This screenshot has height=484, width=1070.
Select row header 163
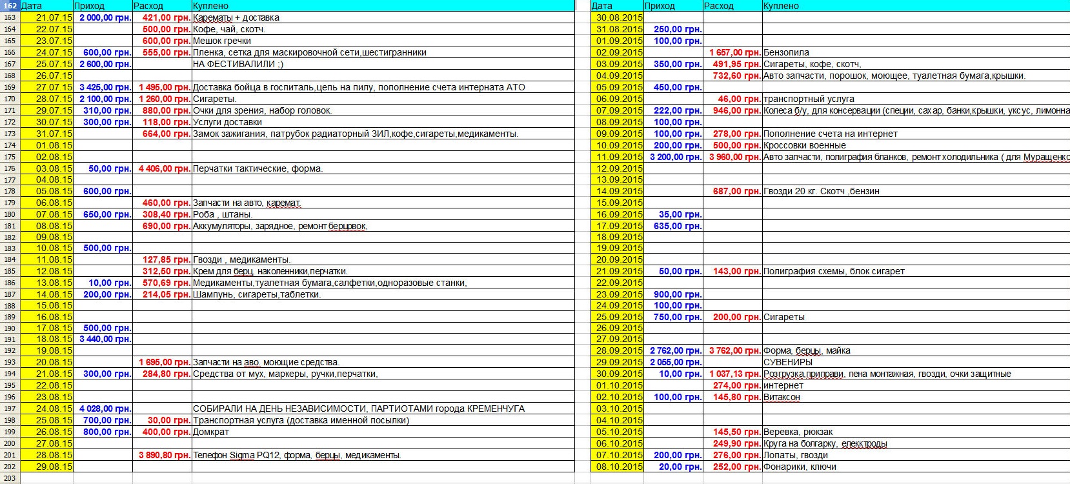point(10,17)
